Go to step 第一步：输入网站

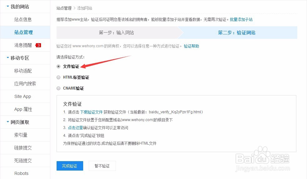(x=116, y=33)
